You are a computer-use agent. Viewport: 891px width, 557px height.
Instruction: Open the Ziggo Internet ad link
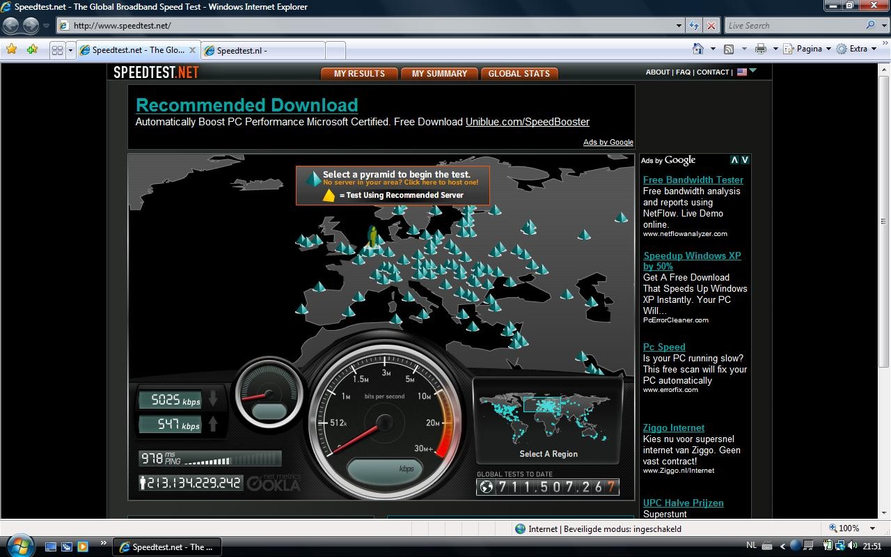click(674, 428)
